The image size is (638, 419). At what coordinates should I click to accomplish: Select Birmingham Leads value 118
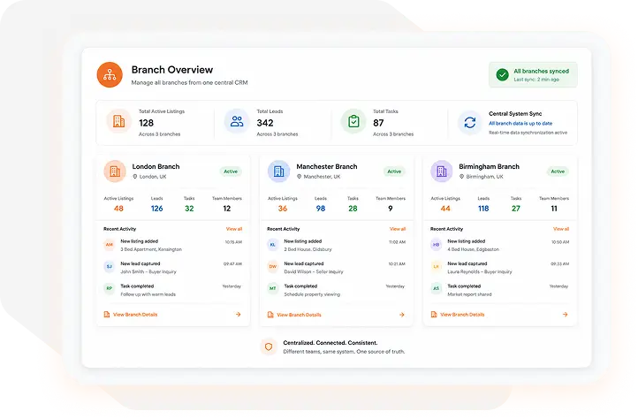tap(483, 209)
